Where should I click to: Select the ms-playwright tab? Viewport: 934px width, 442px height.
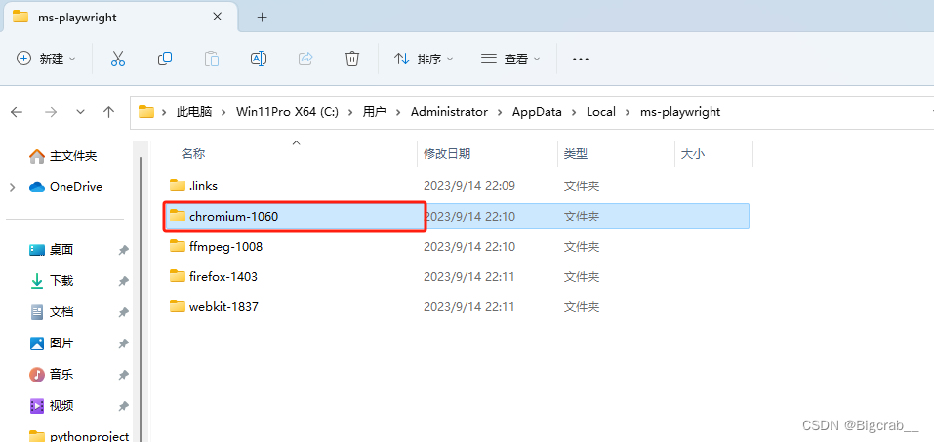(119, 18)
